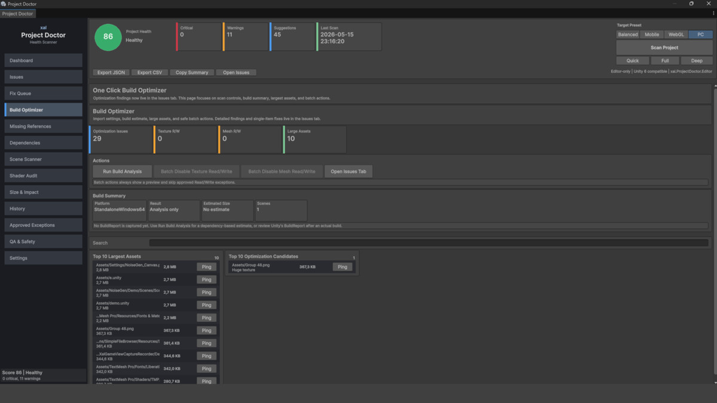Export the results with Export JSON
The height and width of the screenshot is (403, 717).
tap(111, 72)
